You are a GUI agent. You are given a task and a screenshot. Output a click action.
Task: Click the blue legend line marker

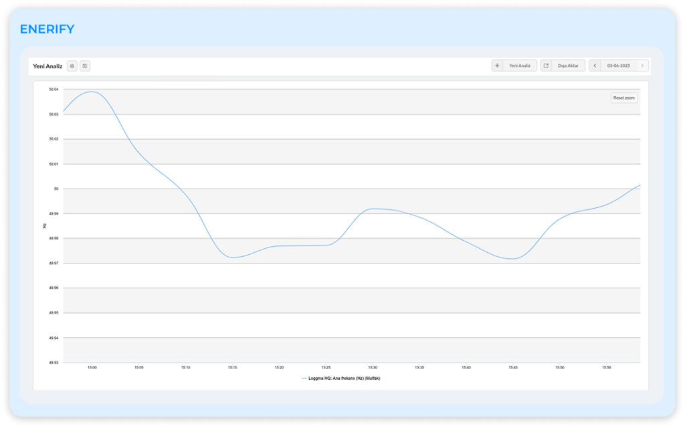pyautogui.click(x=304, y=378)
